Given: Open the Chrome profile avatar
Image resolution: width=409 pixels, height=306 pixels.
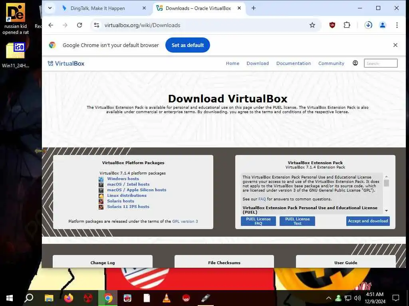Looking at the screenshot, I should (x=383, y=25).
